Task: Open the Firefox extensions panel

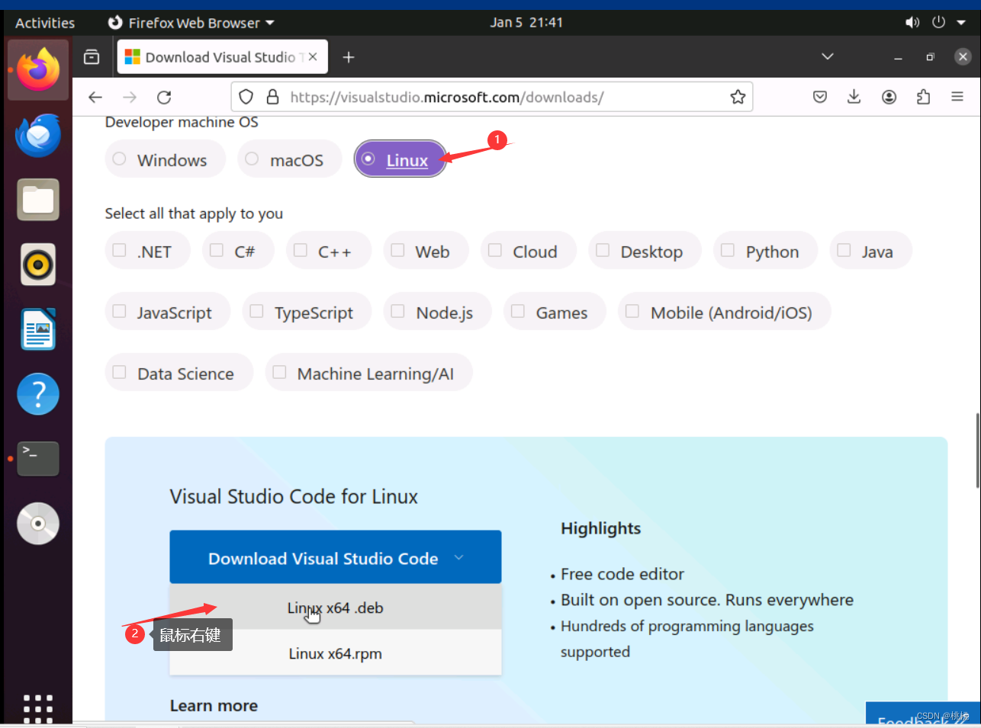Action: point(923,97)
